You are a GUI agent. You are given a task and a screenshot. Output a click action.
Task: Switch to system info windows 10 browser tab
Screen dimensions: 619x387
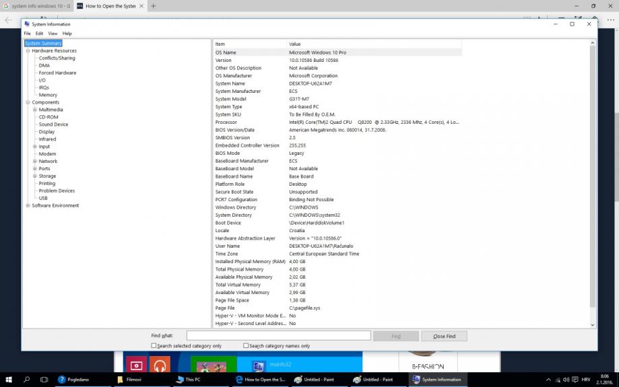[x=36, y=6]
